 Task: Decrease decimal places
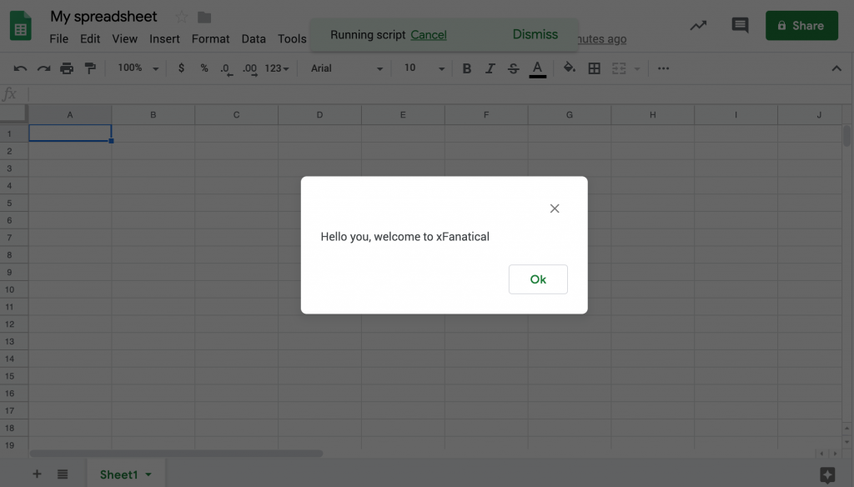pos(227,68)
